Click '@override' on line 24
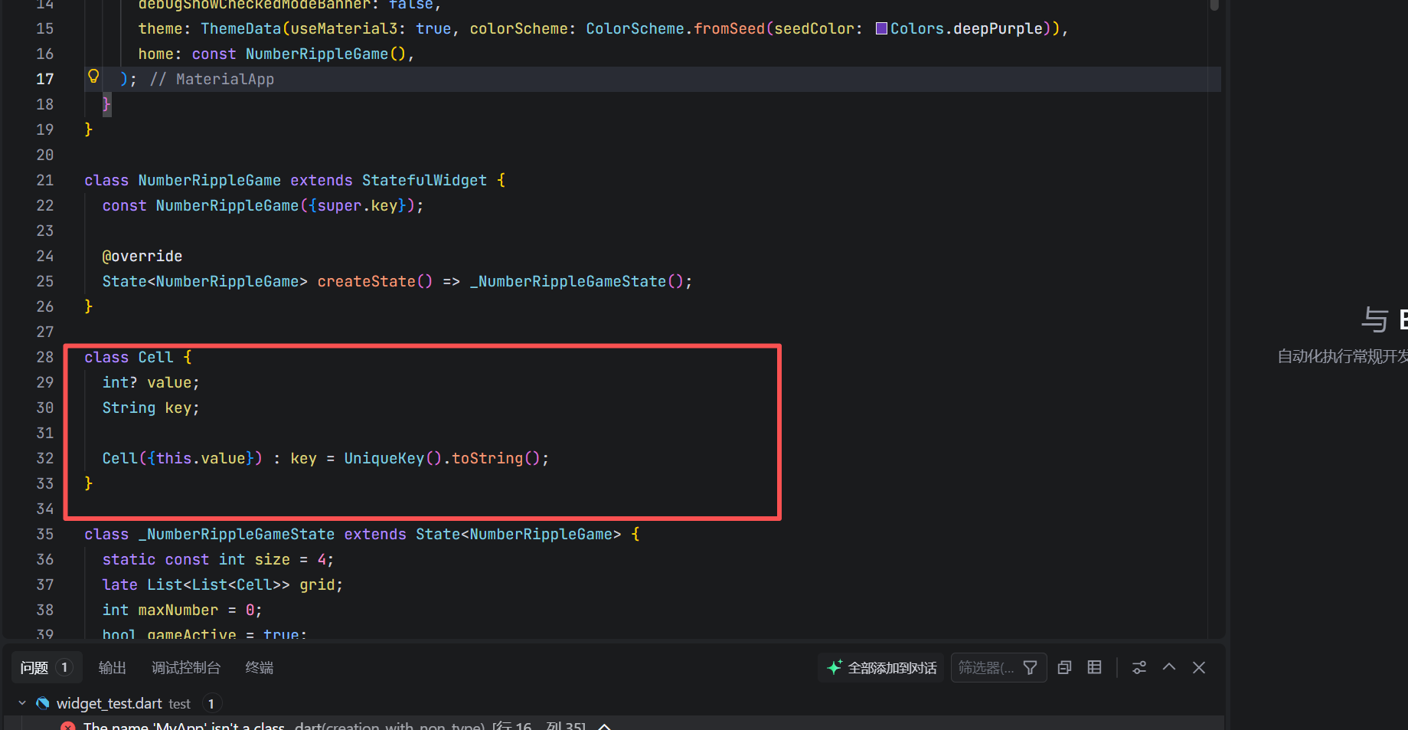The height and width of the screenshot is (730, 1408). (142, 256)
